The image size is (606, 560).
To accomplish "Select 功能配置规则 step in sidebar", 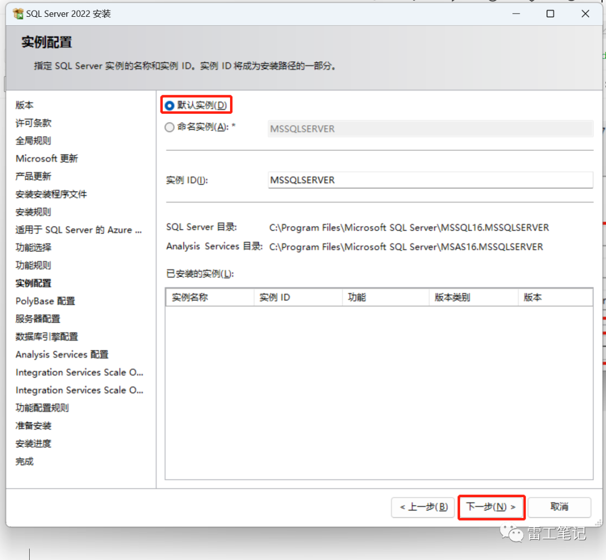I will [42, 407].
